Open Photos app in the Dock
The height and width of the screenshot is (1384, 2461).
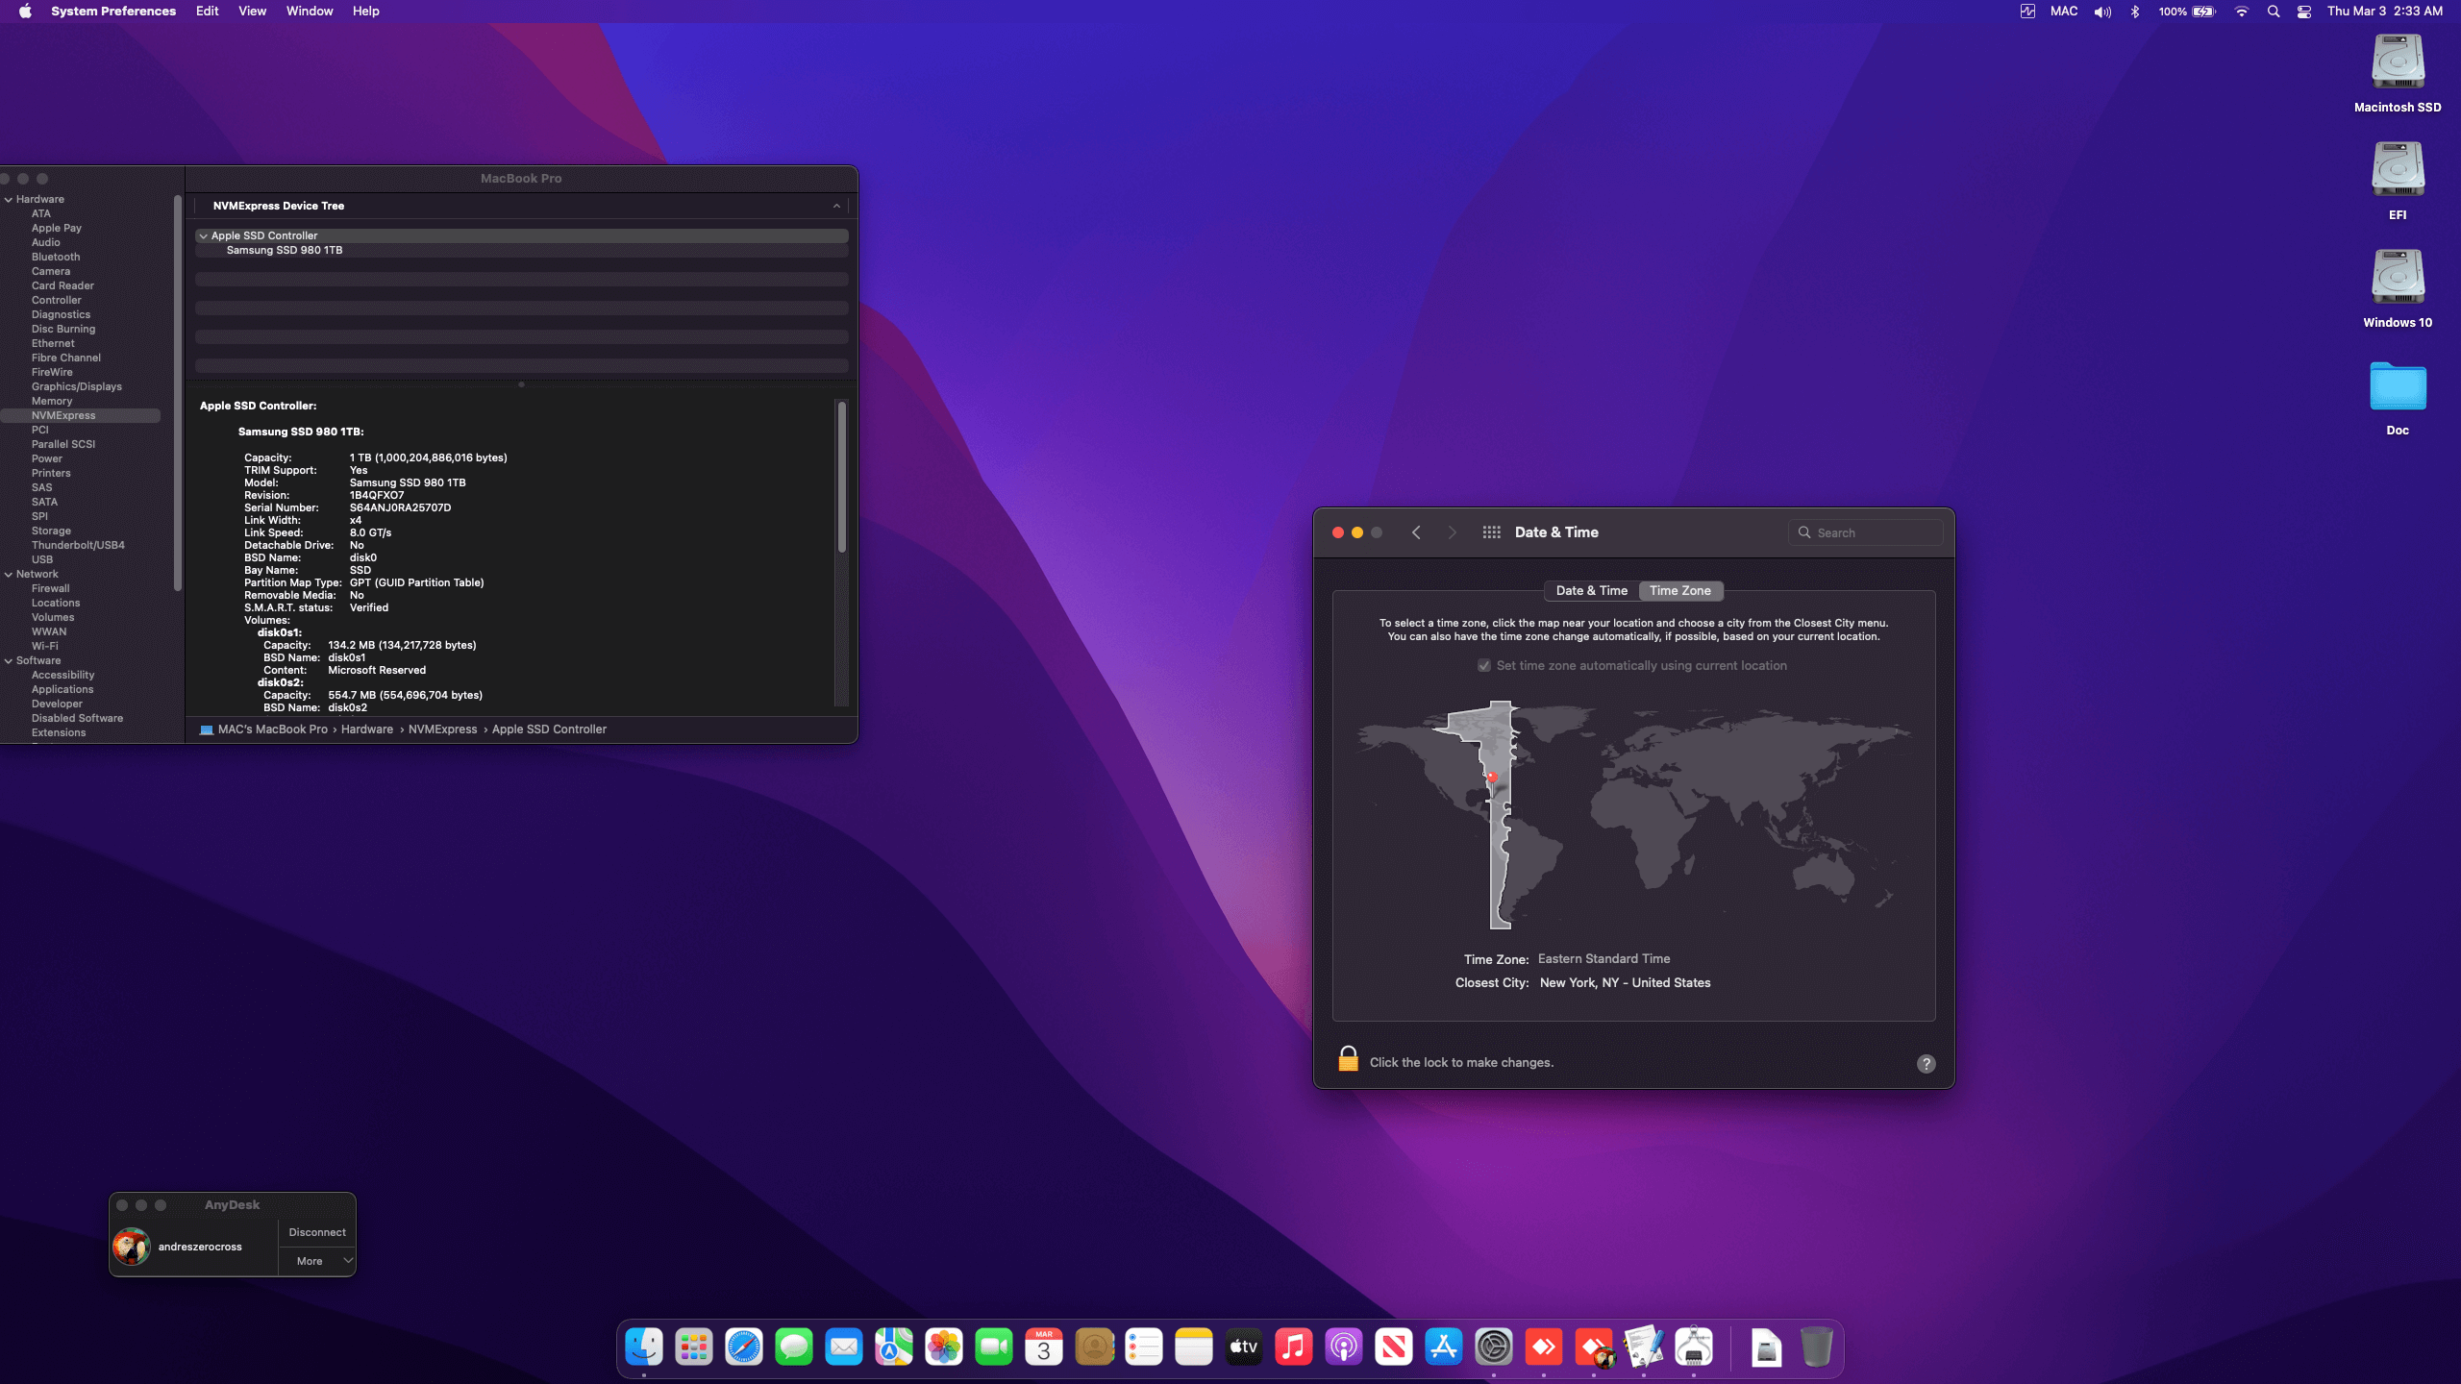click(943, 1347)
